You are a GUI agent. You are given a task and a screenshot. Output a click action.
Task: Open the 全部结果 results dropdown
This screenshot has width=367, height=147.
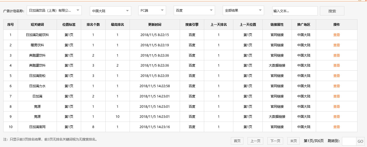243,11
